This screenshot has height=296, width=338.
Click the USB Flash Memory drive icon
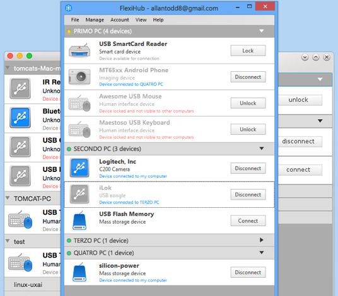(79, 220)
